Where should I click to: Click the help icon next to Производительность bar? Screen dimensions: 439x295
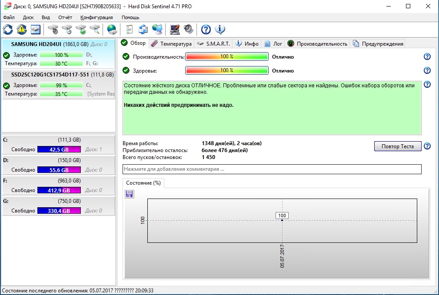(427, 57)
